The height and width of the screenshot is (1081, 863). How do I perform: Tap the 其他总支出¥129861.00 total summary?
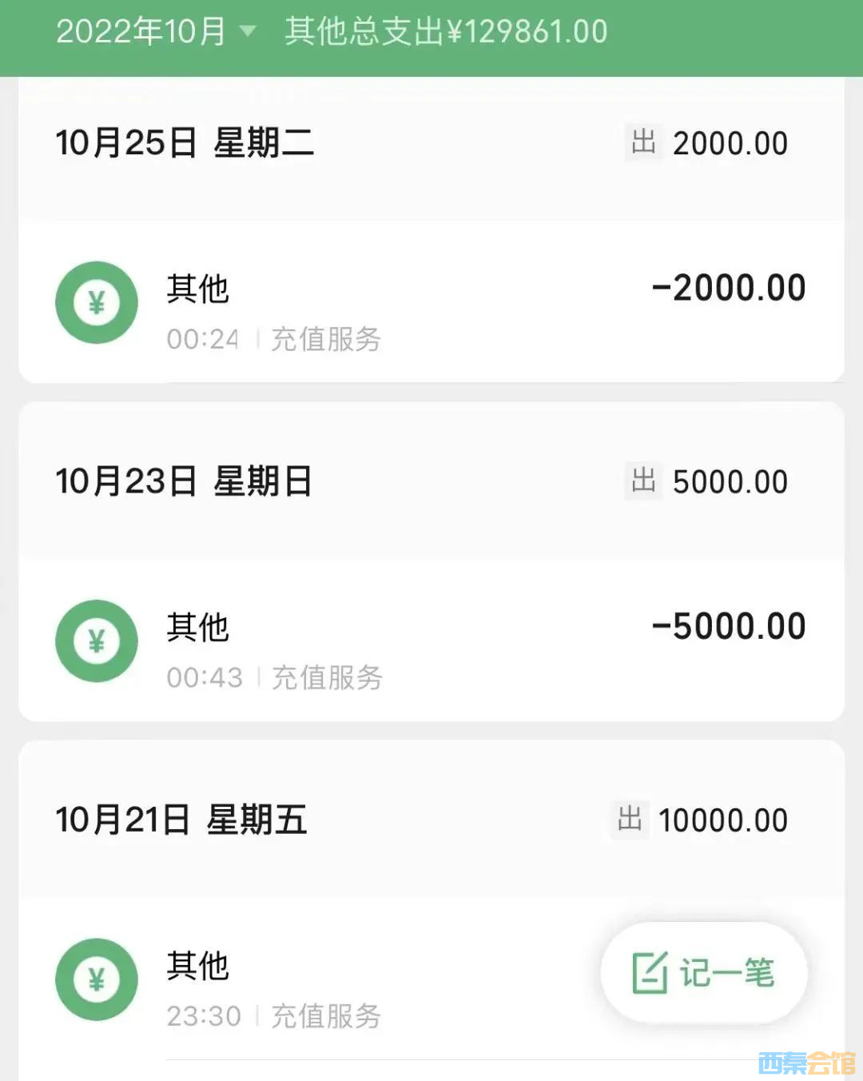pyautogui.click(x=446, y=32)
